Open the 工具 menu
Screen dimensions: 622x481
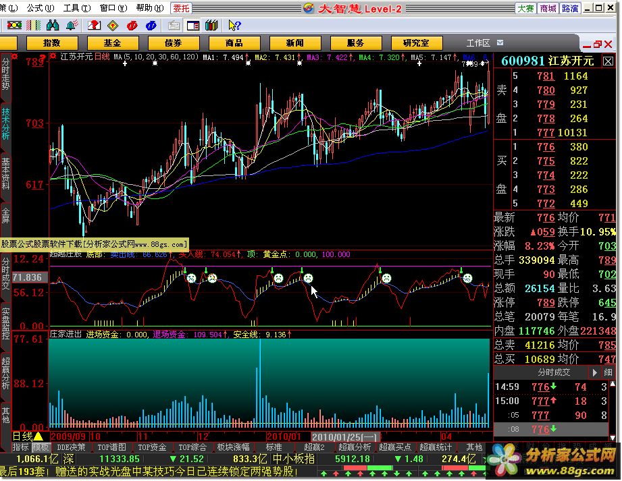(74, 8)
